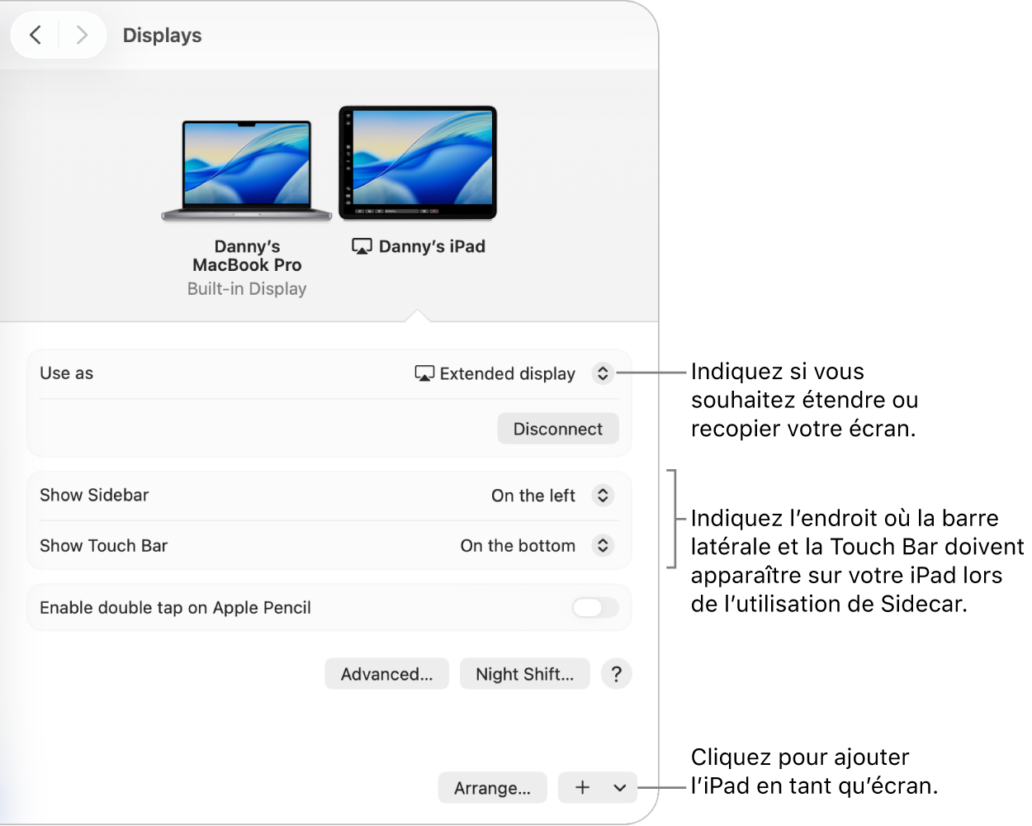Click the forward navigation arrow
The width and height of the screenshot is (1032, 826).
pyautogui.click(x=81, y=35)
